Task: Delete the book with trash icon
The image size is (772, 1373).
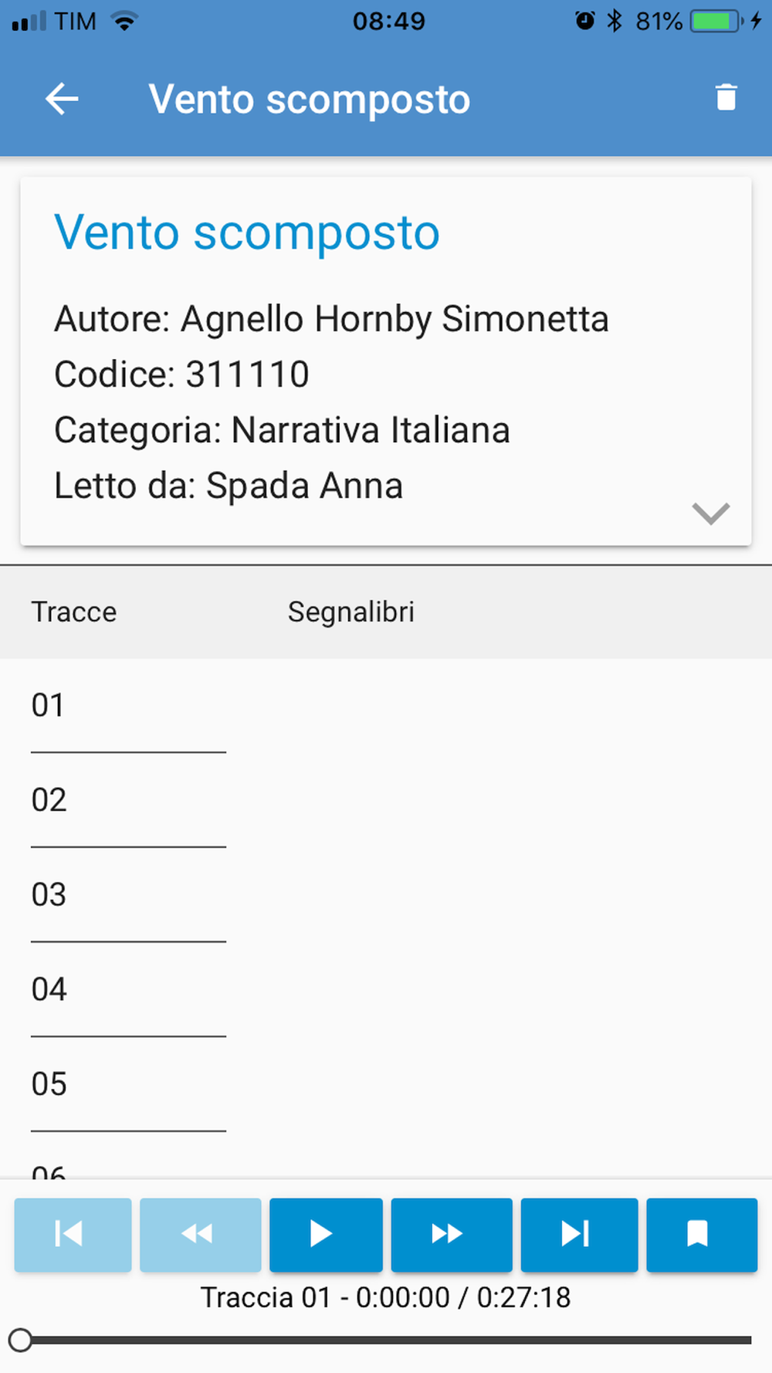Action: point(726,98)
